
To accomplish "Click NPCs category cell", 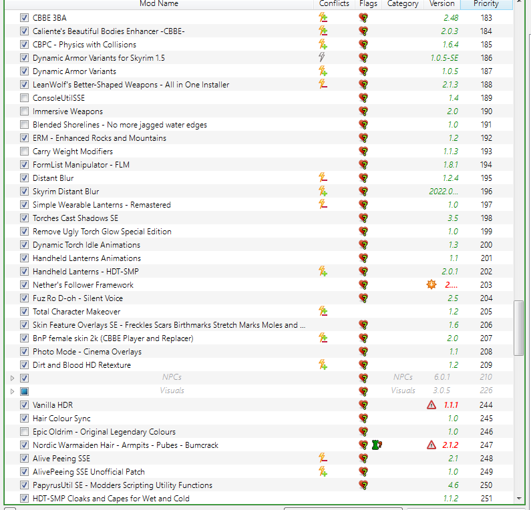I will [403, 376].
